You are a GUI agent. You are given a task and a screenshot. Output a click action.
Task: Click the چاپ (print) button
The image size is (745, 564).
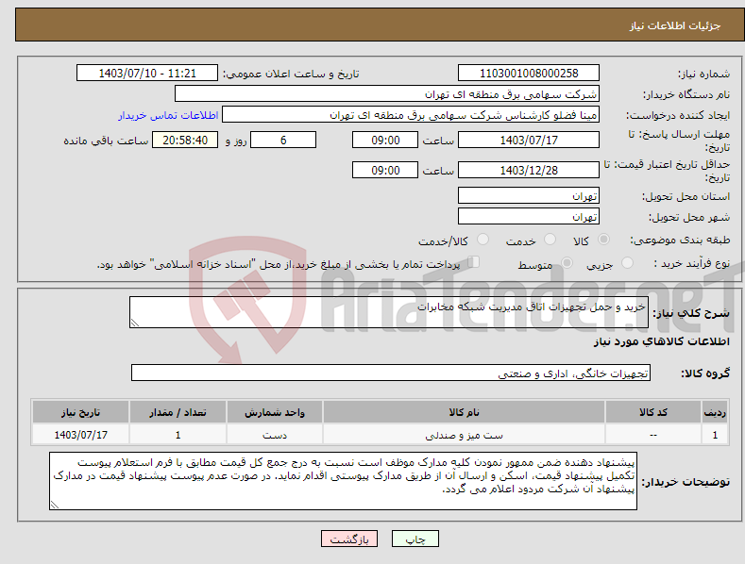pos(415,539)
